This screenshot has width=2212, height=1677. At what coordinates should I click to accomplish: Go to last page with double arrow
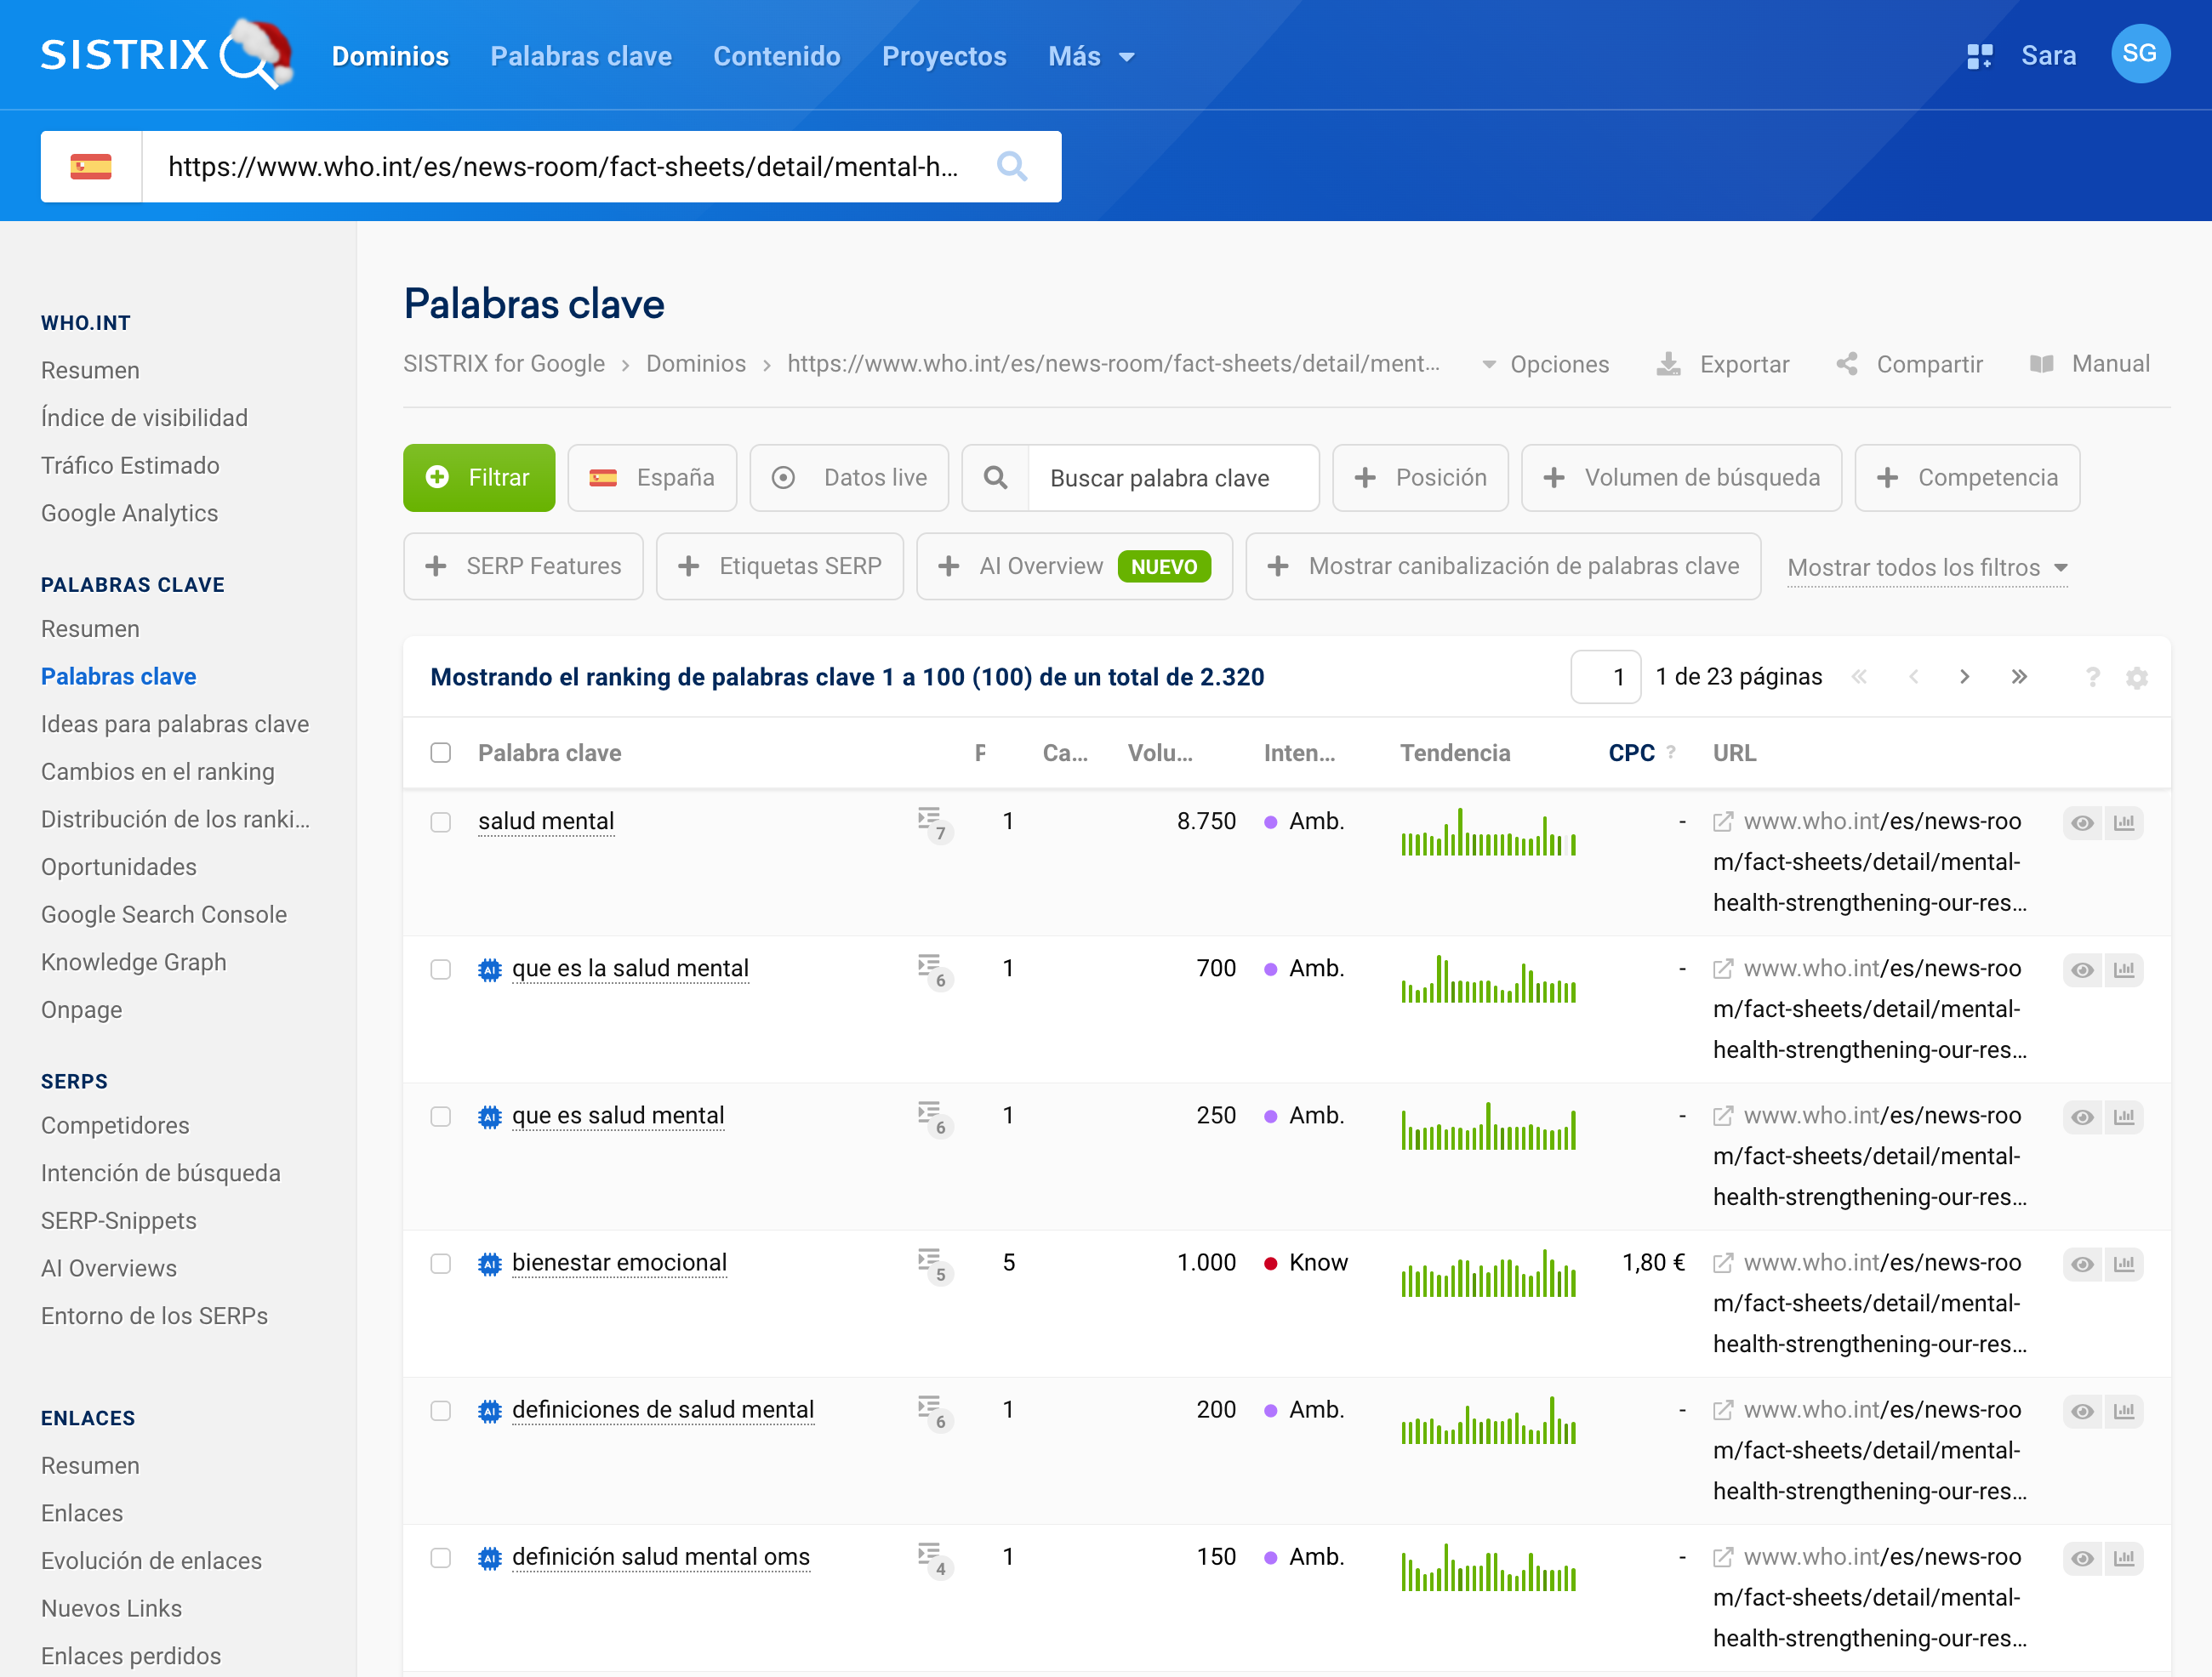2019,678
